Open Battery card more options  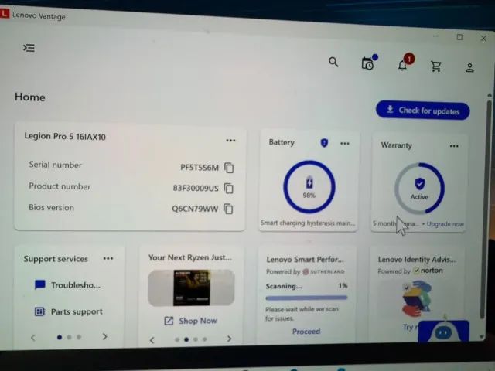[345, 144]
